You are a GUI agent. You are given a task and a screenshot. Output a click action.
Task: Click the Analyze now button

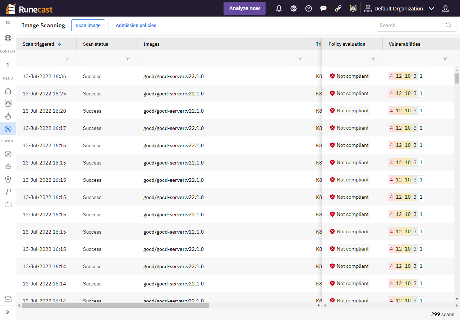(x=244, y=8)
